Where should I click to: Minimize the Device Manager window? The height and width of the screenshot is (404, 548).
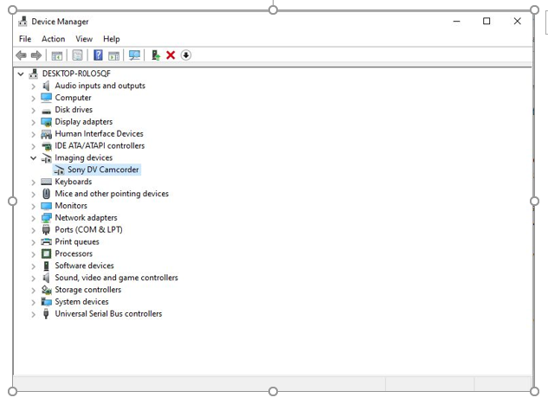[x=456, y=22]
